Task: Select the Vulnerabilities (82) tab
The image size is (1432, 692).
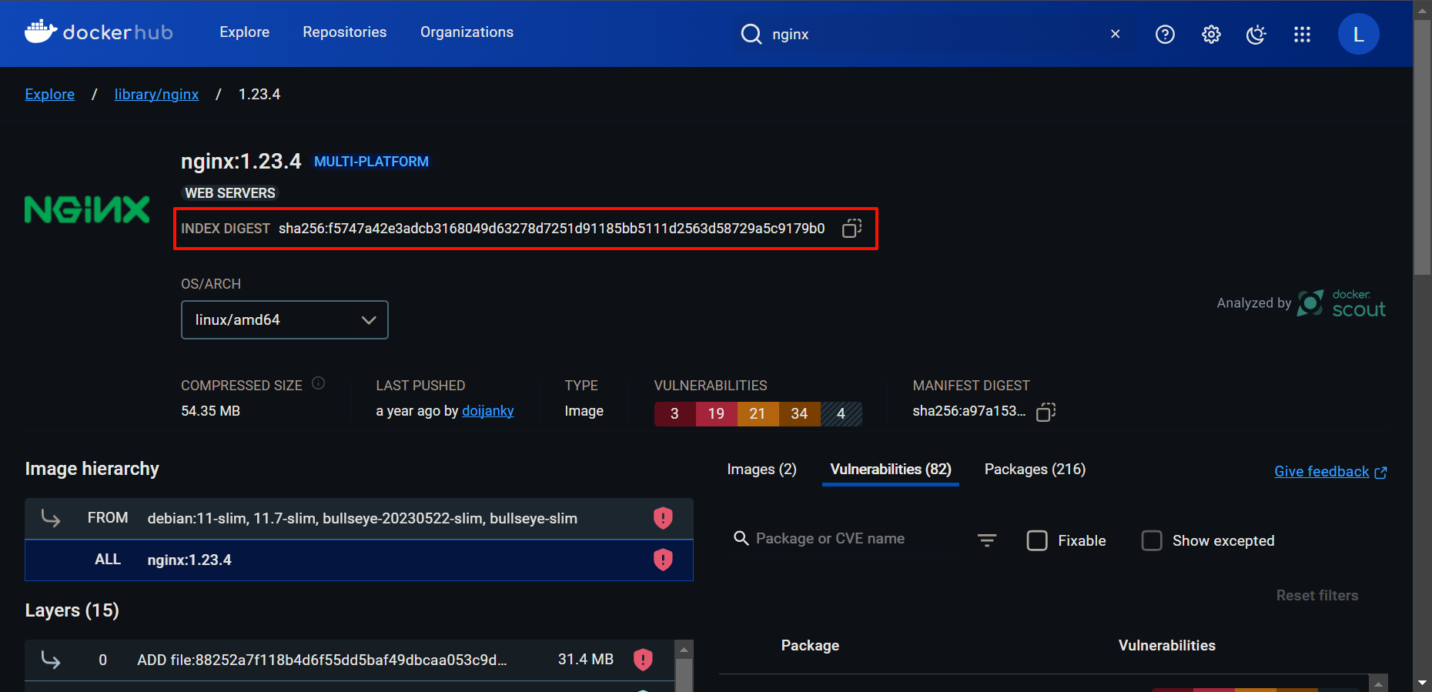Action: pos(891,469)
